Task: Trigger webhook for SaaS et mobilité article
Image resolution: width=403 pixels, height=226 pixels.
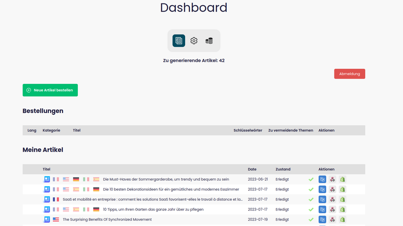Action: click(332, 199)
